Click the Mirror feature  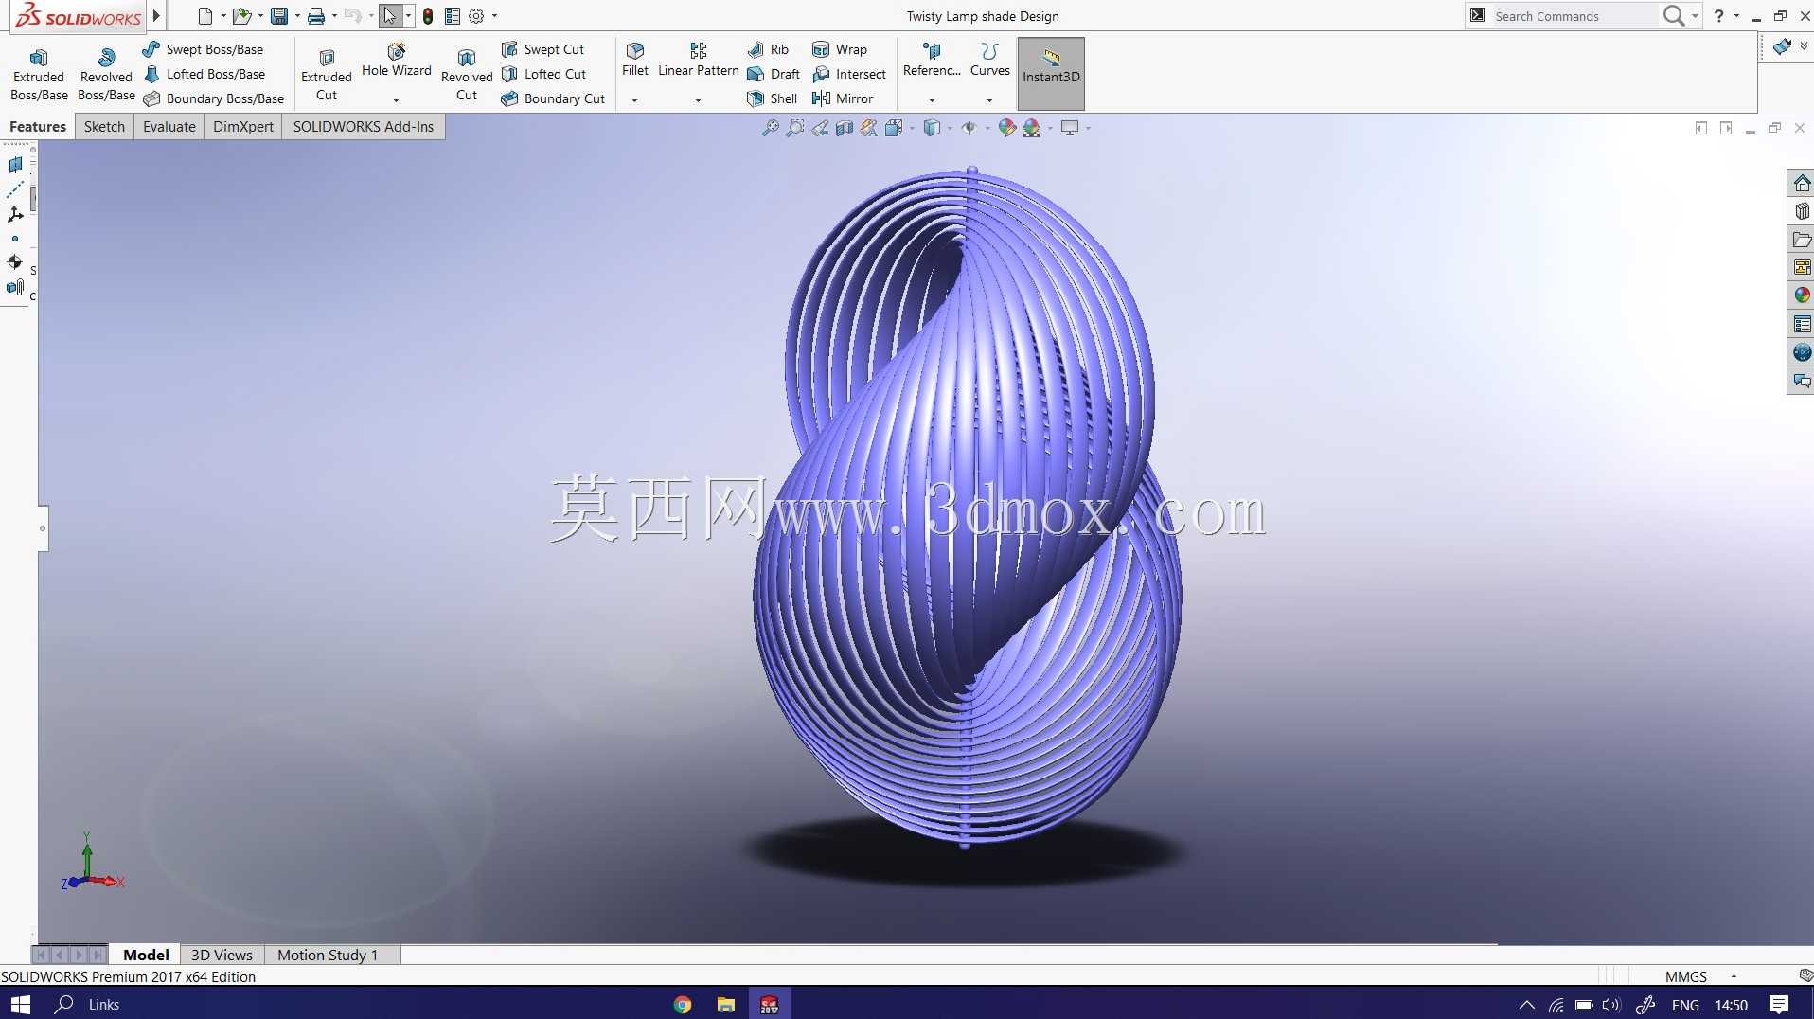842,98
